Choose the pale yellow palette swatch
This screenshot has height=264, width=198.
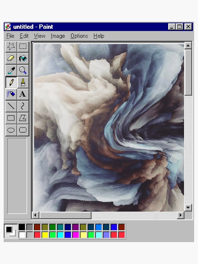(x=83, y=235)
